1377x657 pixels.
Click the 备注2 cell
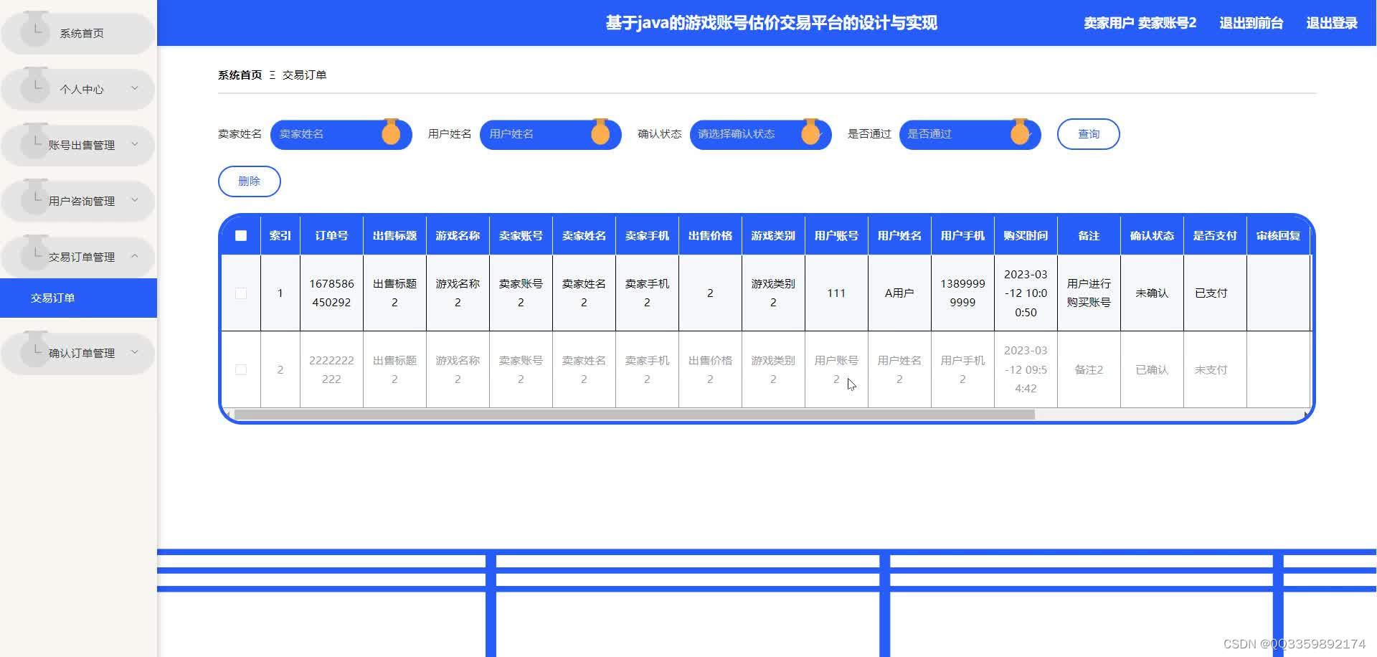tap(1089, 369)
